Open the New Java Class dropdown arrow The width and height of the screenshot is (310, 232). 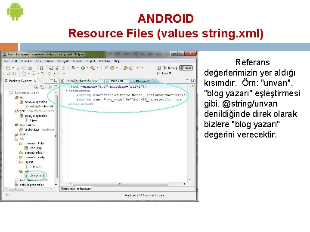click(117, 68)
